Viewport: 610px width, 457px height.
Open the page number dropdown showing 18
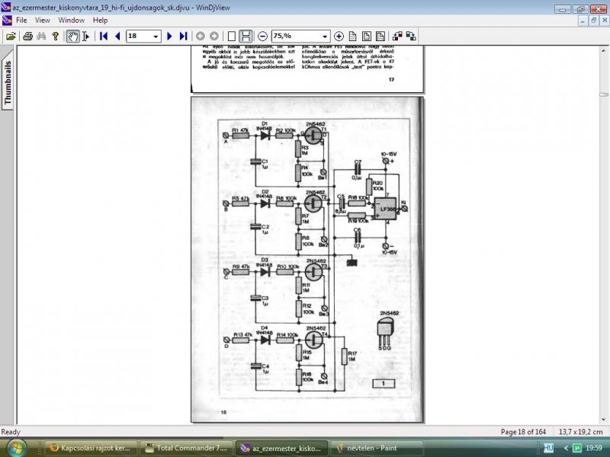coord(156,37)
